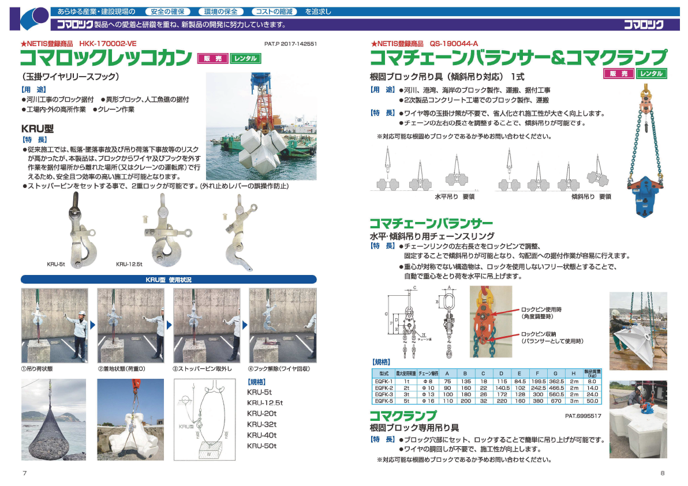This screenshot has width=688, height=486.
Task: Select KRU-50t in the 規格 list
Action: coord(262,446)
